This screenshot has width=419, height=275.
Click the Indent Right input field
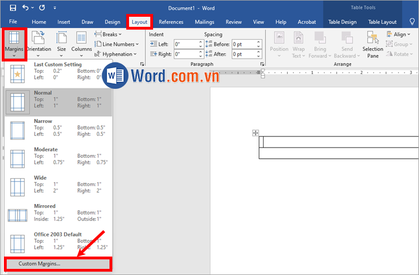tap(186, 54)
